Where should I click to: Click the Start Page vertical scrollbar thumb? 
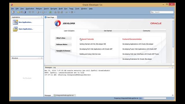click(173, 34)
